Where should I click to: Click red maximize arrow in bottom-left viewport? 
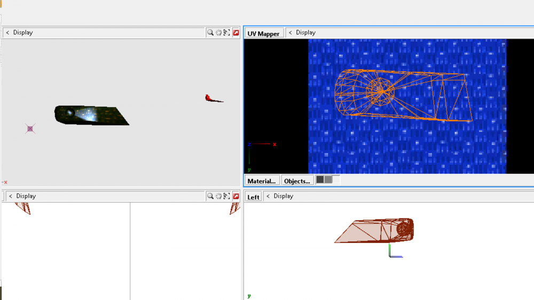coord(235,196)
